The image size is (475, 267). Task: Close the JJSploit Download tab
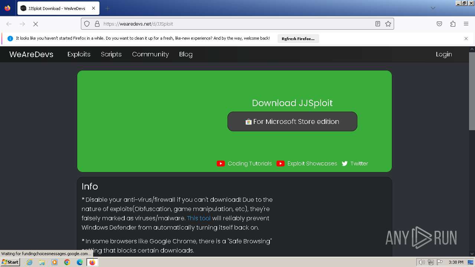(93, 8)
